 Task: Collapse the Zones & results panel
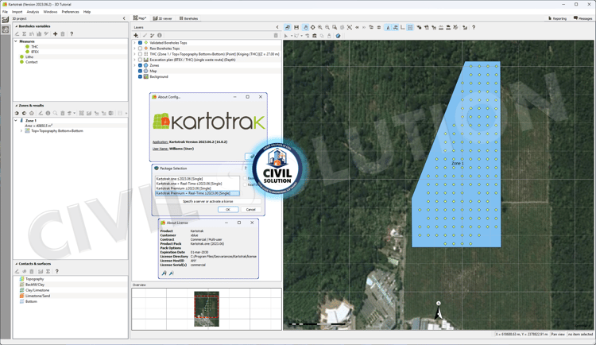(17, 105)
